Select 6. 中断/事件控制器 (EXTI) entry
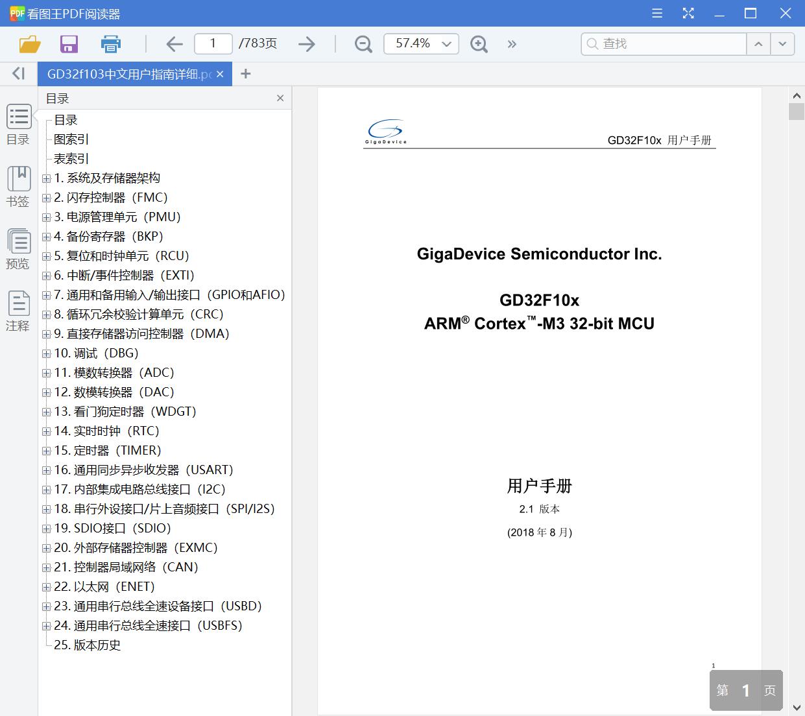 coord(125,276)
